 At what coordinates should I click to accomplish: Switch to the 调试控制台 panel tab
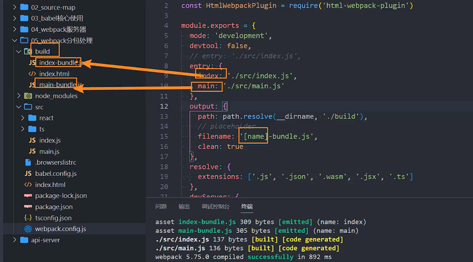pyautogui.click(x=216, y=207)
